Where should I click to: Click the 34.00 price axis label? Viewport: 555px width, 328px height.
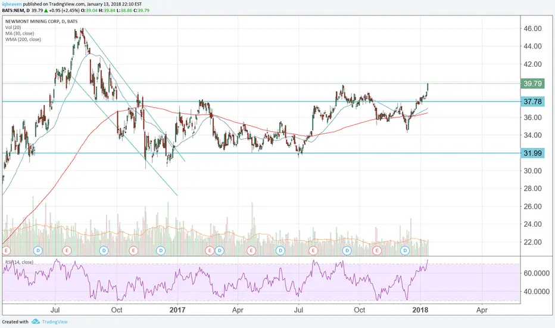[533, 135]
